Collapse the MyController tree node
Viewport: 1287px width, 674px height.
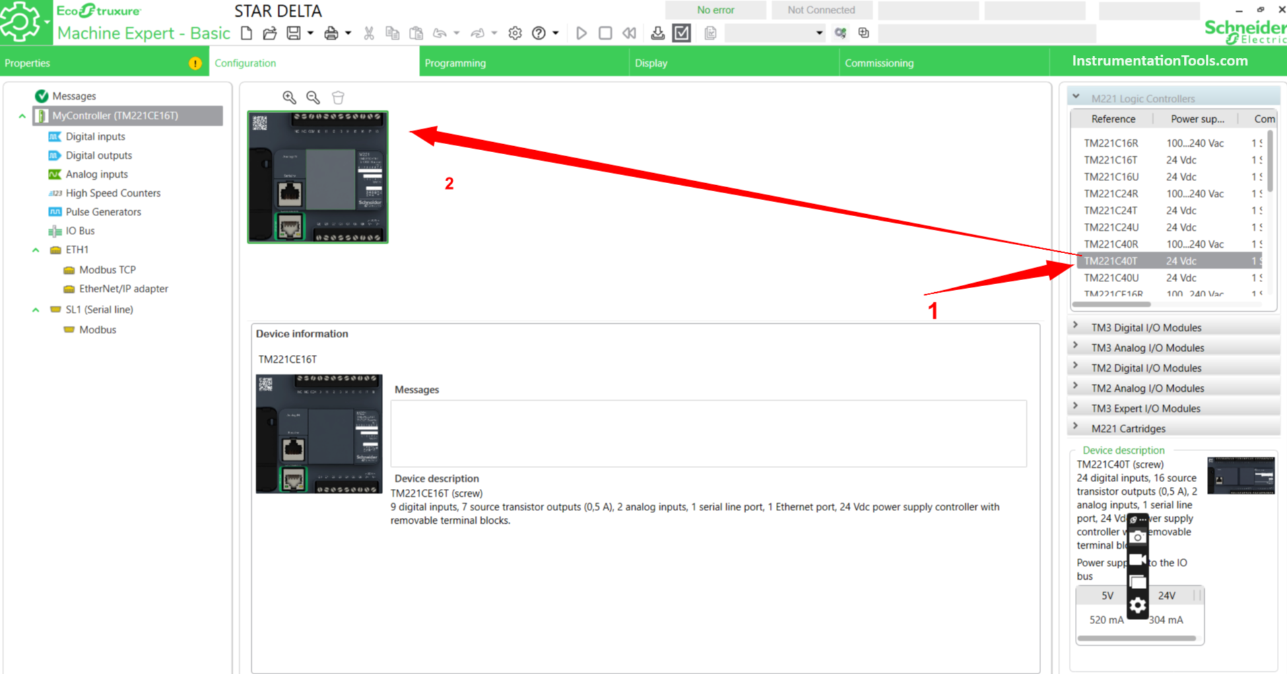click(x=22, y=116)
